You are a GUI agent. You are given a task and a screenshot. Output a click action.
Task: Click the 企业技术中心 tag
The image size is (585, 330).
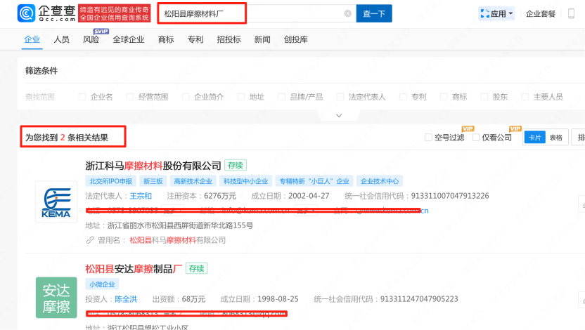380,181
